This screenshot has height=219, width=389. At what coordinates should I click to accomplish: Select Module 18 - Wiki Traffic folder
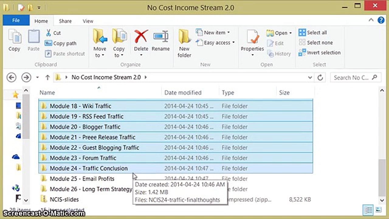coord(176,106)
